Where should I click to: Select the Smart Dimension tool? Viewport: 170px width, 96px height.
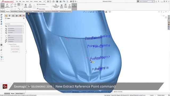(x=7, y=6)
